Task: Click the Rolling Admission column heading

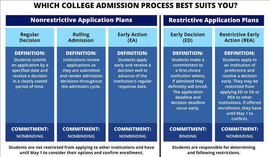Action: tap(81, 37)
